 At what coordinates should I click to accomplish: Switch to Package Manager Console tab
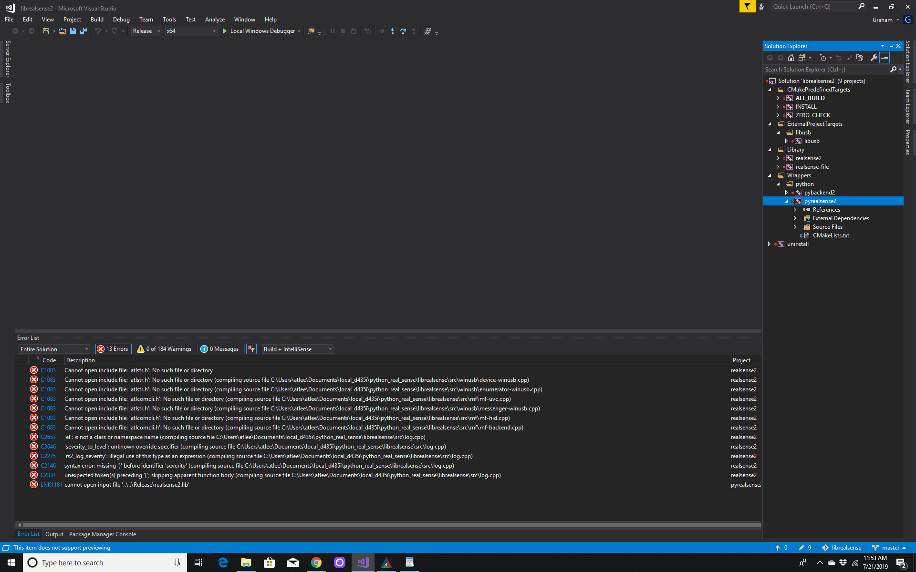tap(103, 534)
